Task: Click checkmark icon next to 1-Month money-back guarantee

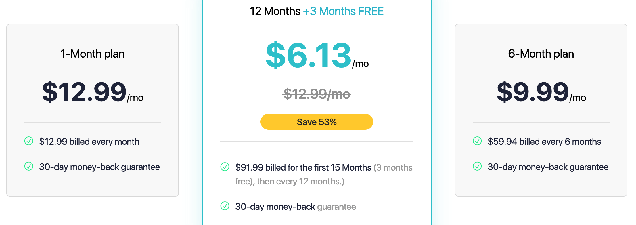Action: pos(29,166)
